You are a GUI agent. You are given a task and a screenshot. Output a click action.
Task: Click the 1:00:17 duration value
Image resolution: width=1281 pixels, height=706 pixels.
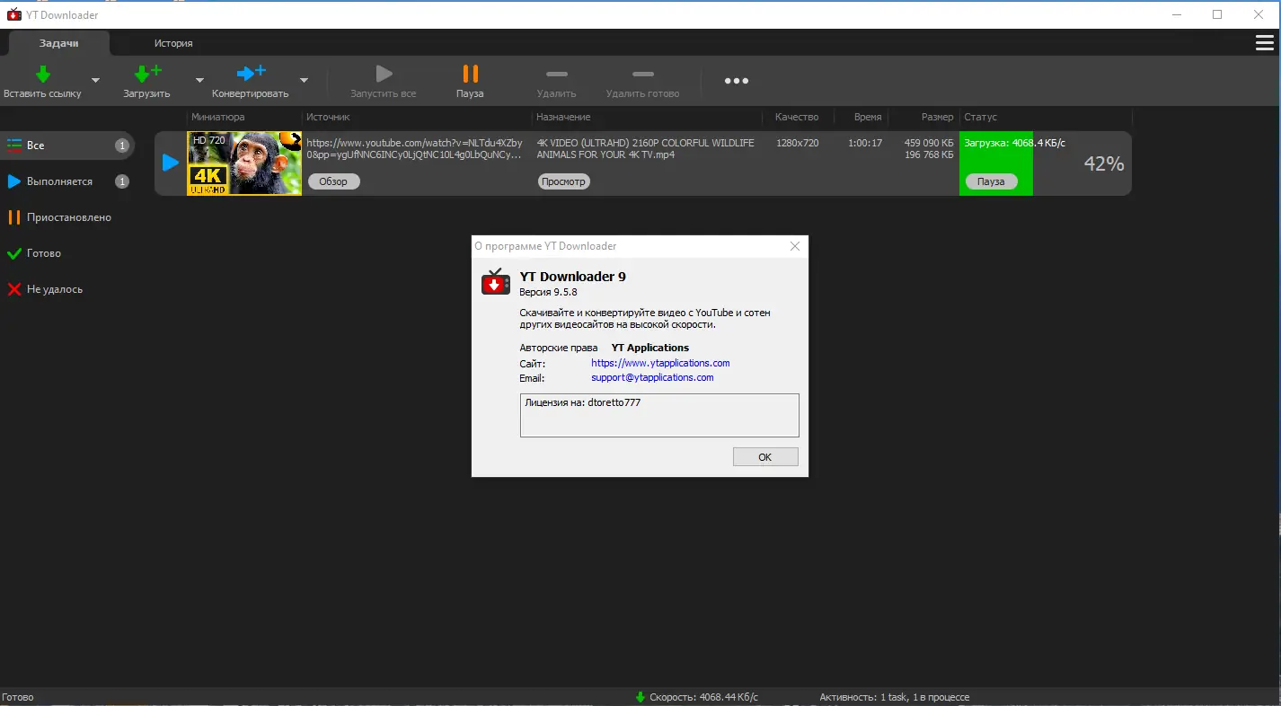[865, 143]
